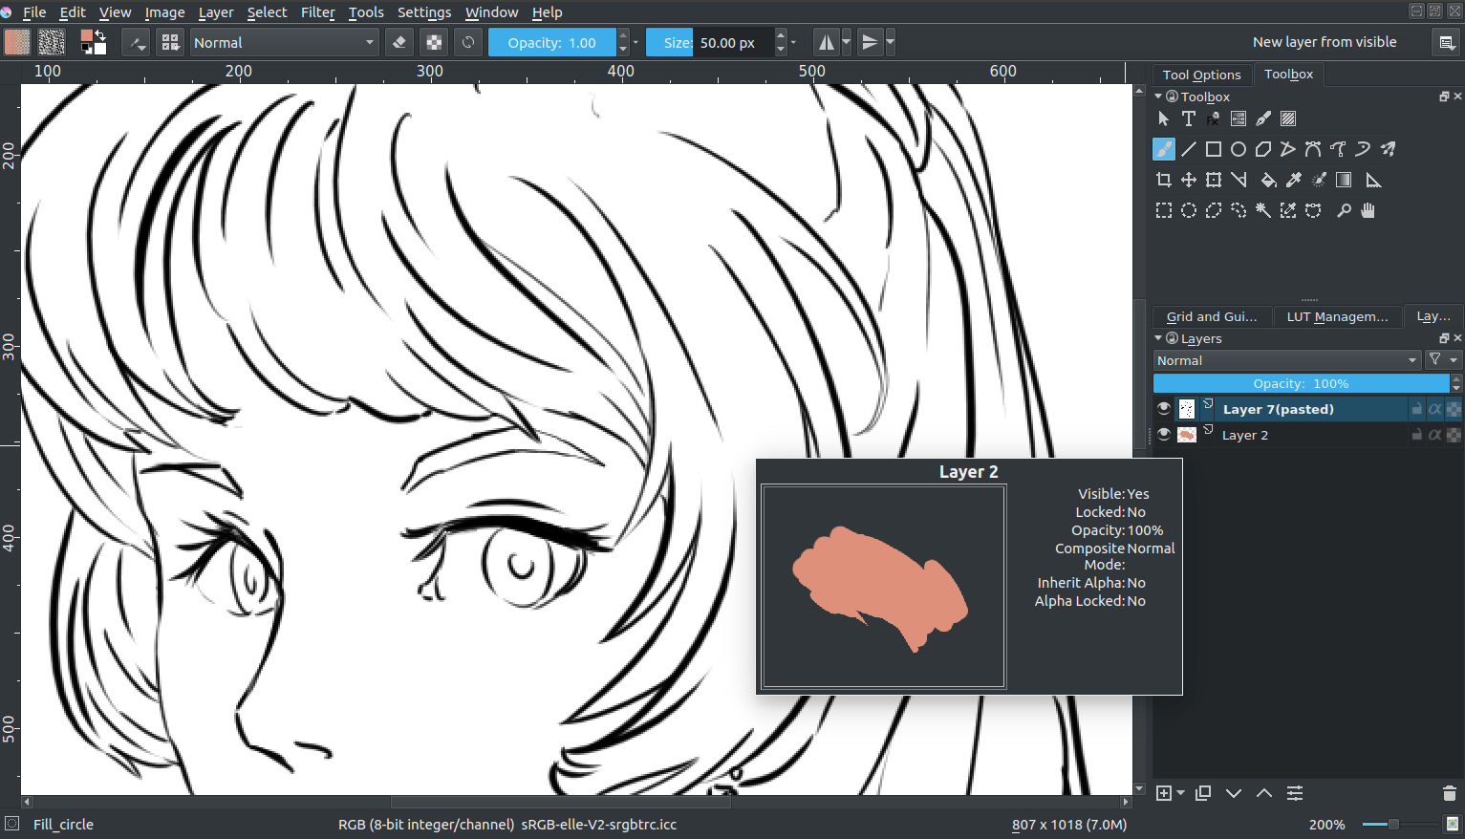Viewport: 1465px width, 839px height.
Task: Open the horizontal mirror dropdown arrow
Action: (x=845, y=42)
